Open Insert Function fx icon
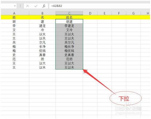 pos(44,6)
